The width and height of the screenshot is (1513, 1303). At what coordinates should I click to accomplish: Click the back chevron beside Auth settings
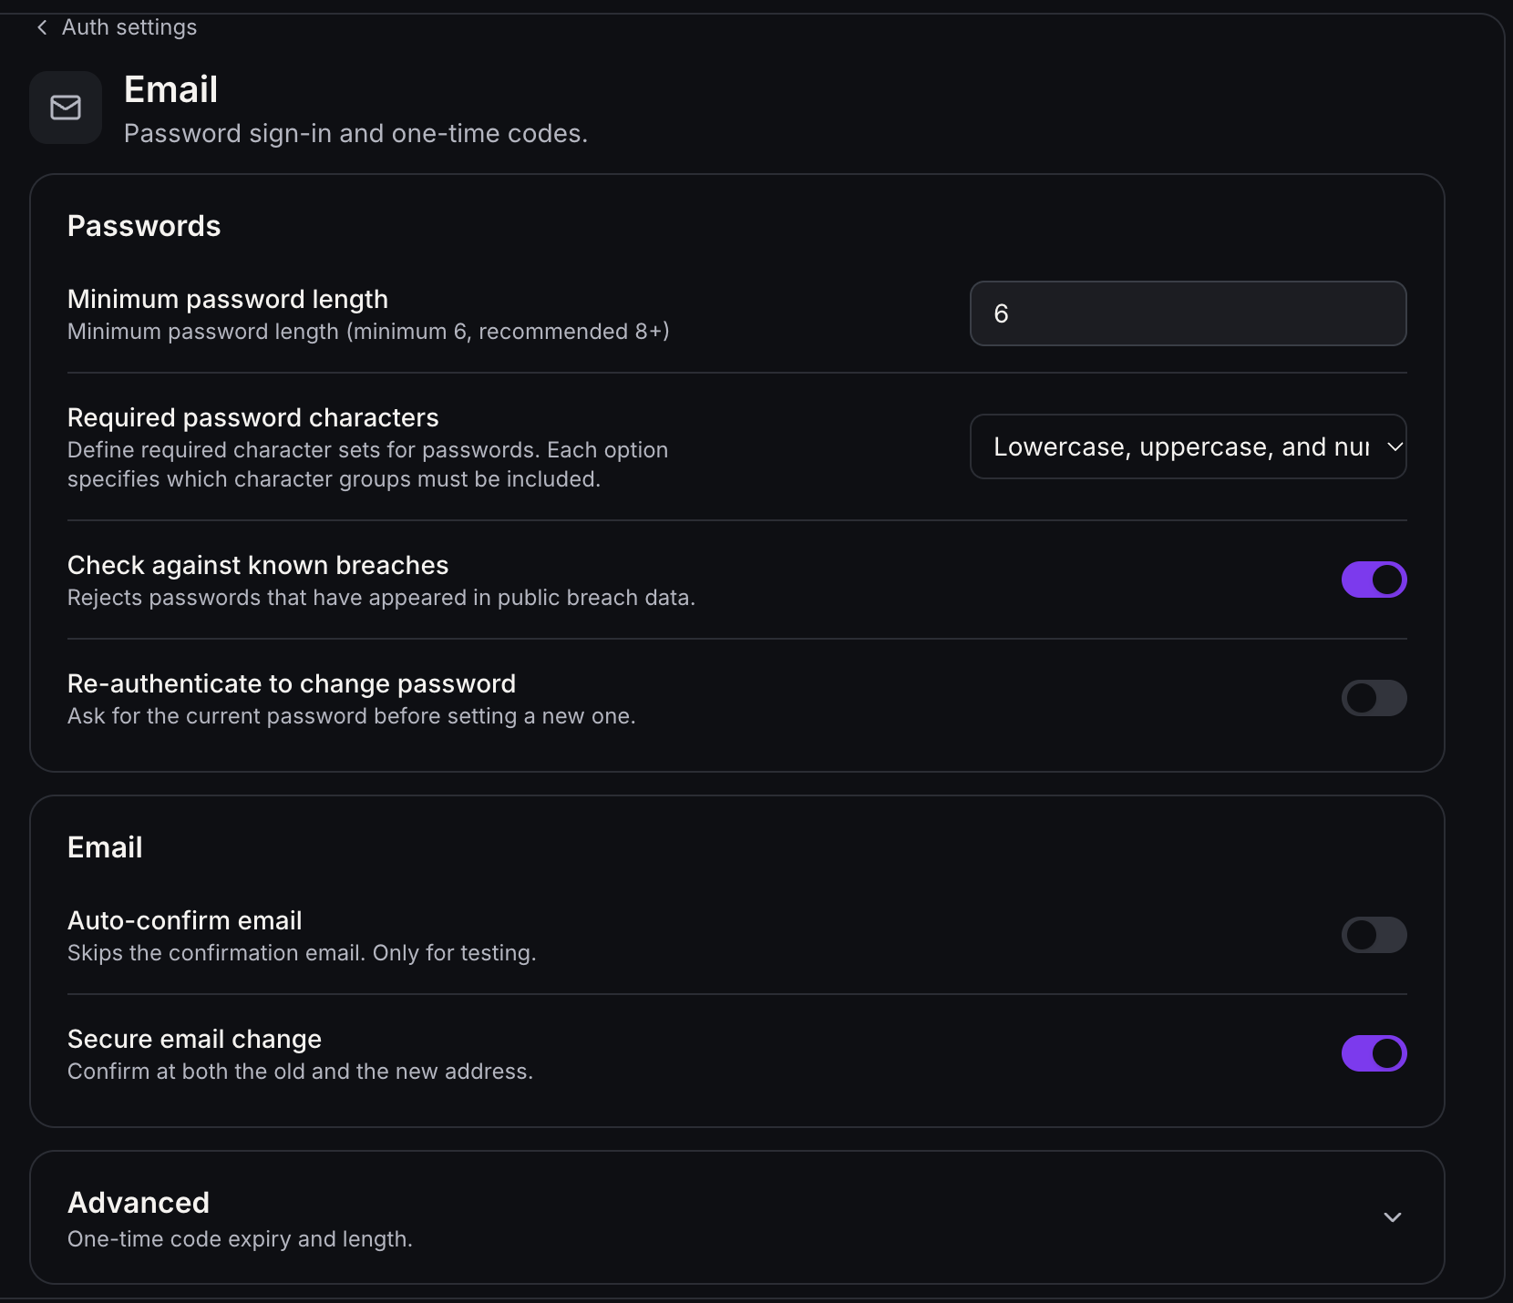point(42,27)
